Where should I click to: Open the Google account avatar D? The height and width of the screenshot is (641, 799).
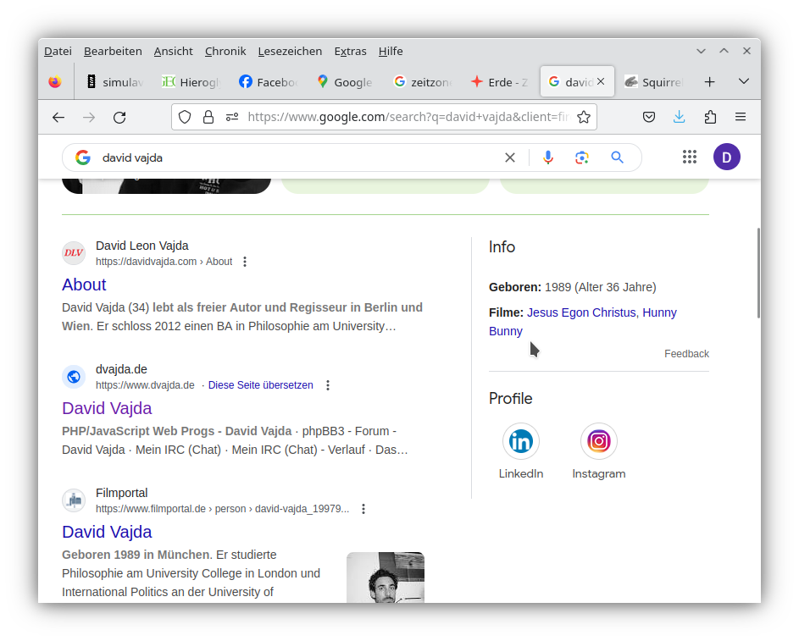point(726,157)
